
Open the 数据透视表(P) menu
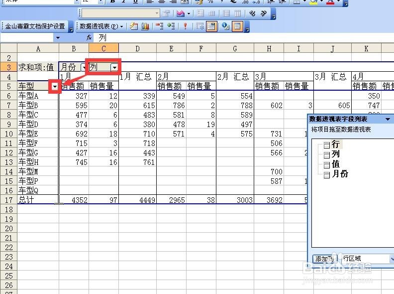click(101, 26)
